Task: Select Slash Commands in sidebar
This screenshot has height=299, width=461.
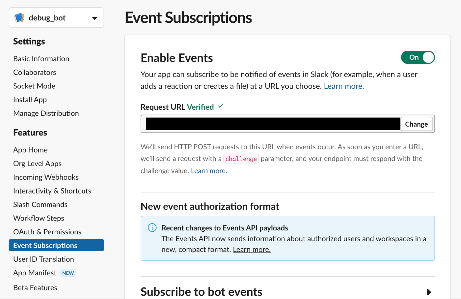Action: point(40,205)
